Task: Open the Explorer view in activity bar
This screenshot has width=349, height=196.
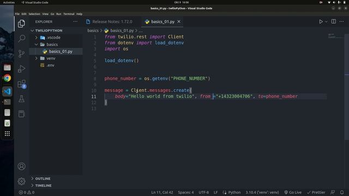Action: (21, 23)
